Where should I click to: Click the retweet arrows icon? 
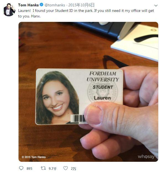[x=43, y=168]
